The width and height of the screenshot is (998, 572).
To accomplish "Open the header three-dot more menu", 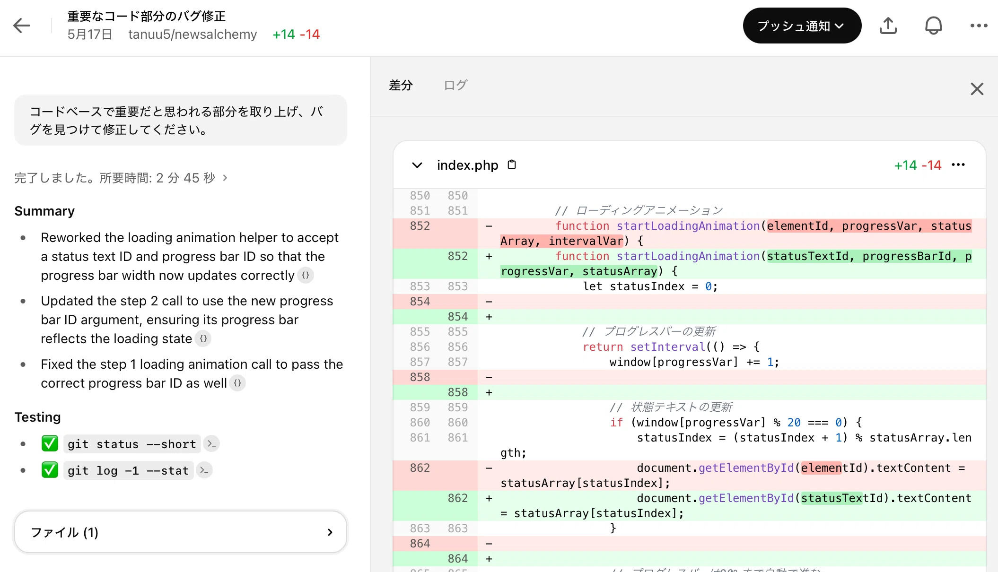I will tap(979, 26).
